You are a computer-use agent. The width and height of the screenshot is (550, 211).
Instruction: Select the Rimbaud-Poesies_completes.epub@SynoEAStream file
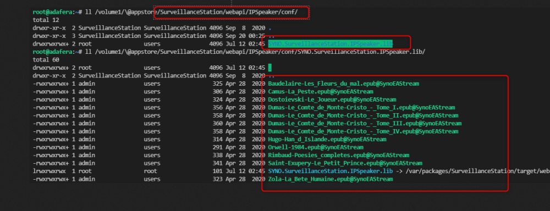tap(338, 156)
